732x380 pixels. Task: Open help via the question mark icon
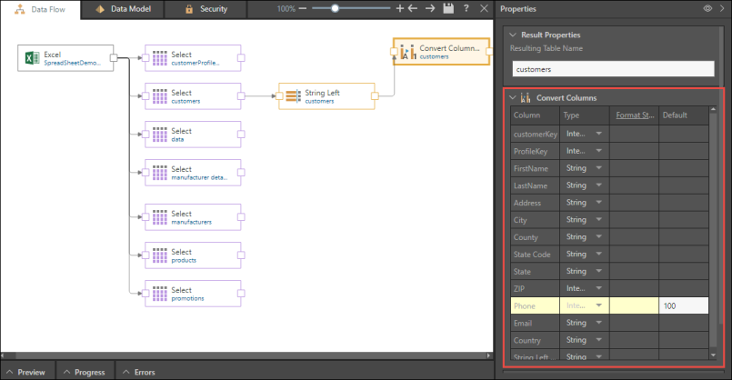pyautogui.click(x=466, y=8)
